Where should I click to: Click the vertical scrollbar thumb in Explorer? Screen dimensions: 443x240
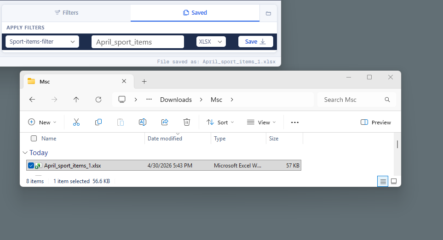(x=397, y=144)
